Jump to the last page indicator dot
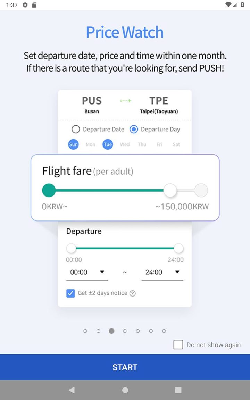 click(x=164, y=331)
